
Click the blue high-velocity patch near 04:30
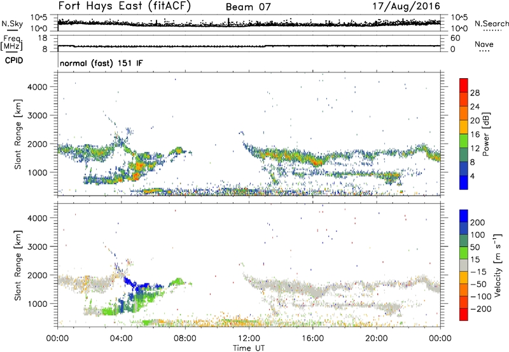(x=130, y=282)
